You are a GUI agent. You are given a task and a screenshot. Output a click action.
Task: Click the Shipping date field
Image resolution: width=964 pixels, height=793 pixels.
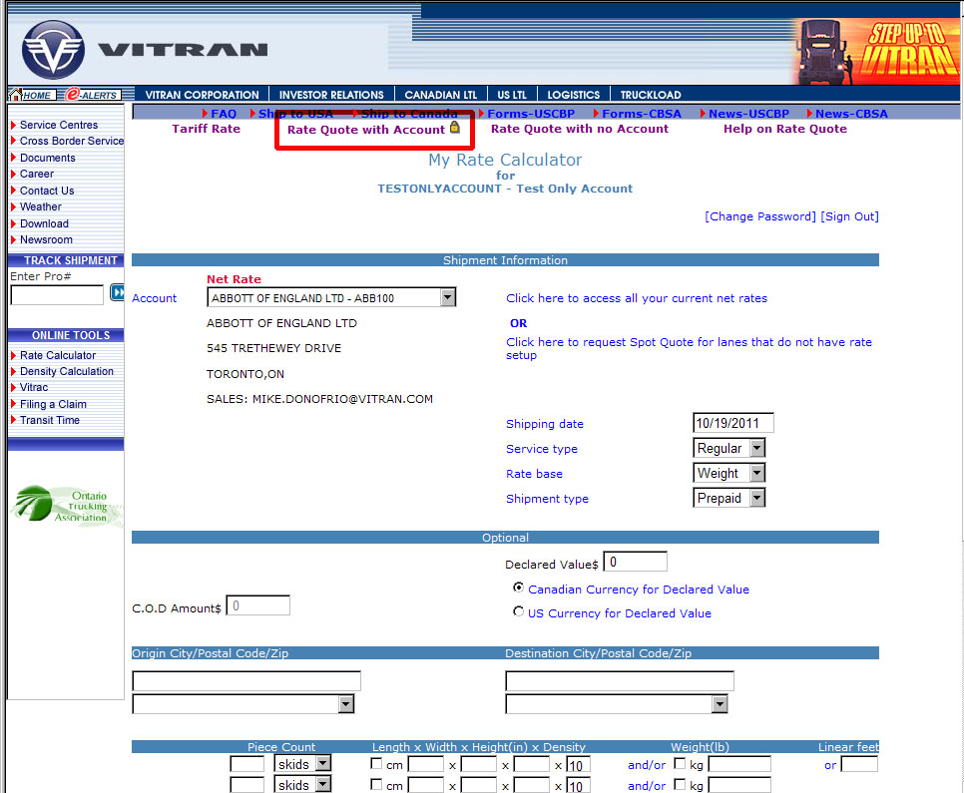(x=732, y=423)
